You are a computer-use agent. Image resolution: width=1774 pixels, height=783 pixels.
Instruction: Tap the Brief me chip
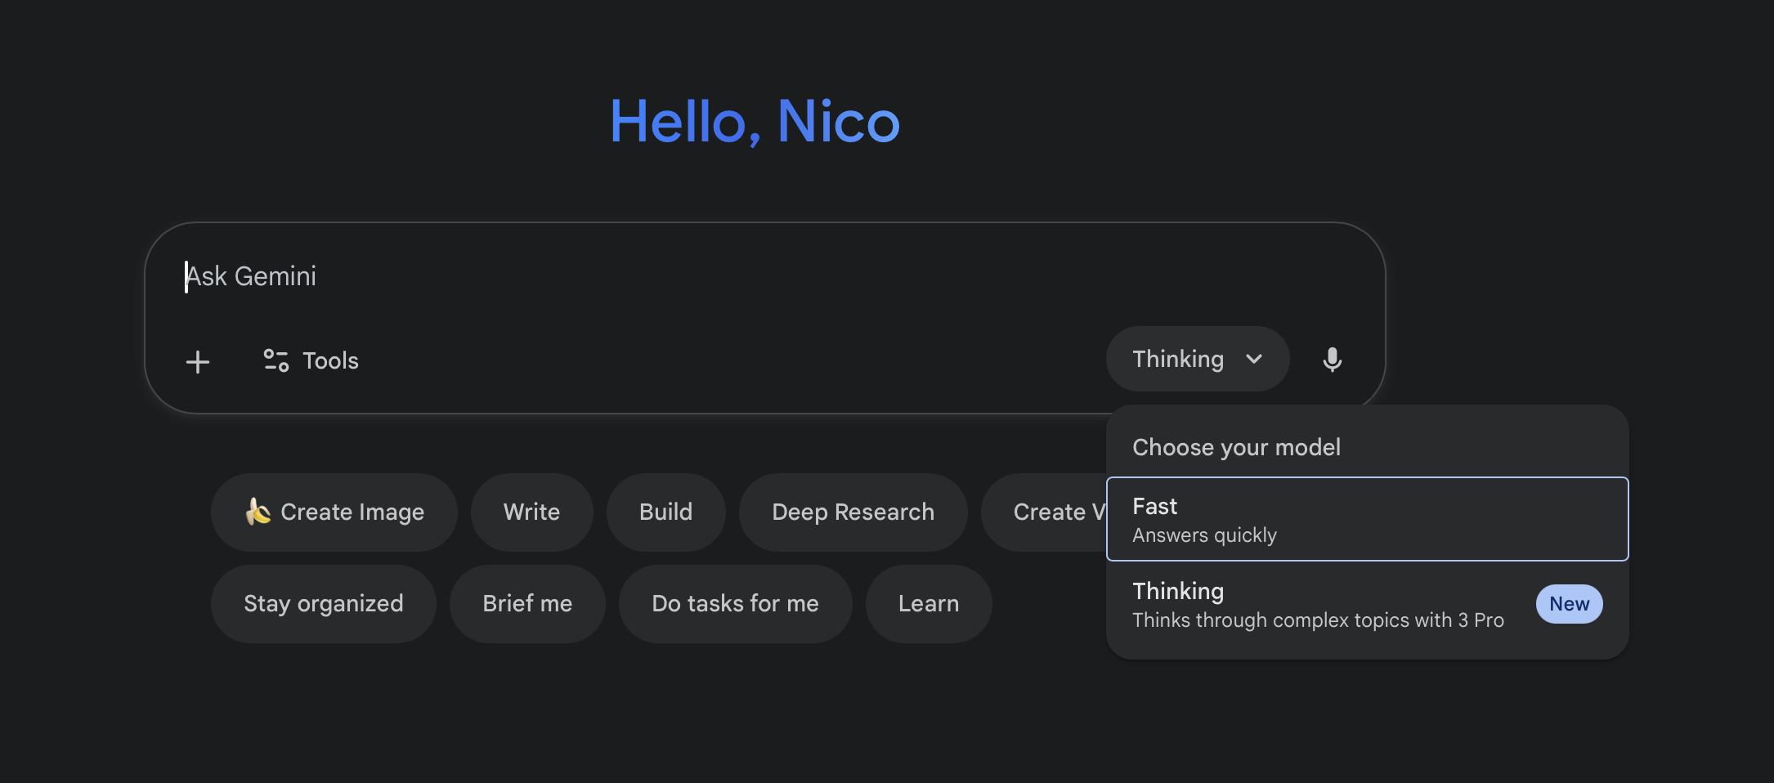tap(527, 603)
